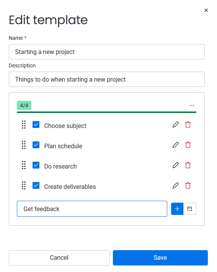Screen dimensions: 217x272
Task: Focus the Description input field
Action: [x=107, y=79]
